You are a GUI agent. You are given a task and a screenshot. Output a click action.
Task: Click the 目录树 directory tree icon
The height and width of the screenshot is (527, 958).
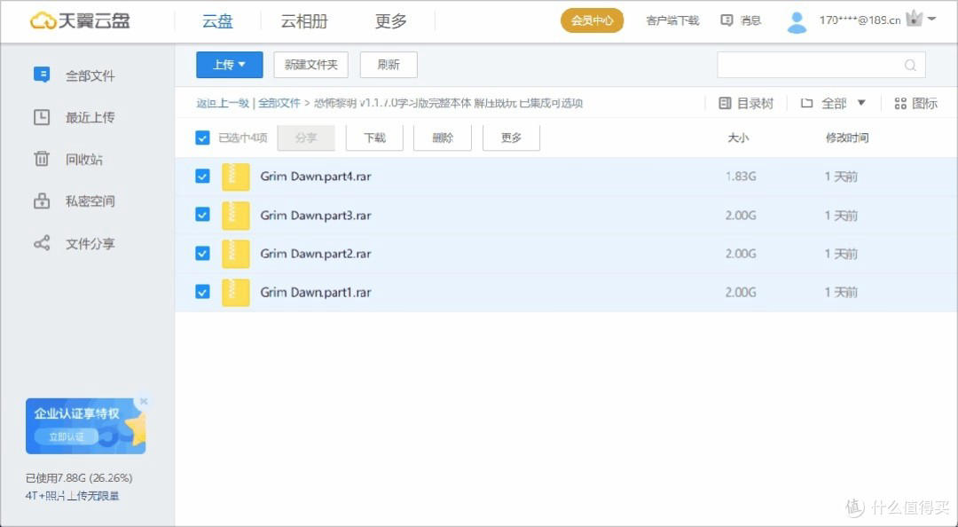726,103
